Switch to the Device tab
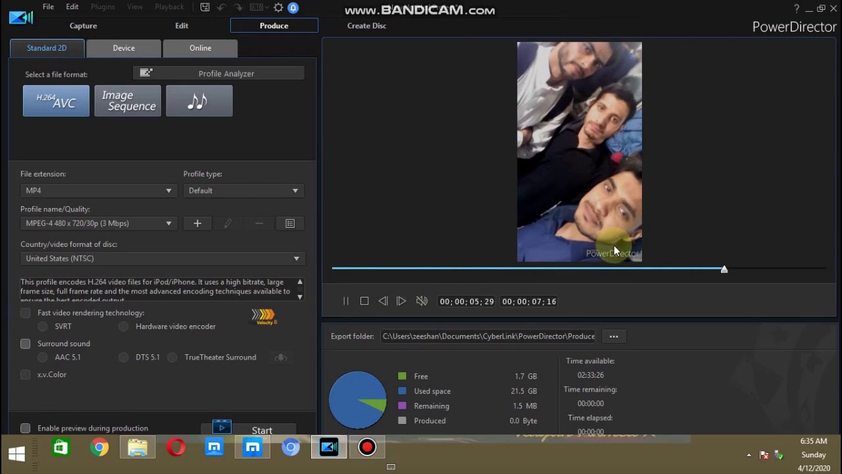The height and width of the screenshot is (474, 842). click(x=124, y=48)
